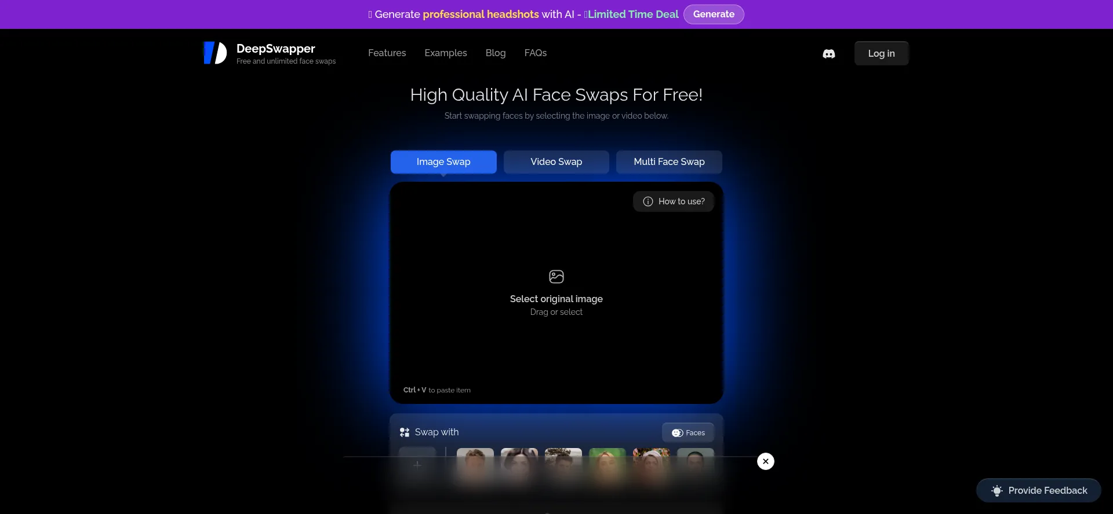Click the Log in button
This screenshot has width=1113, height=514.
pyautogui.click(x=881, y=53)
